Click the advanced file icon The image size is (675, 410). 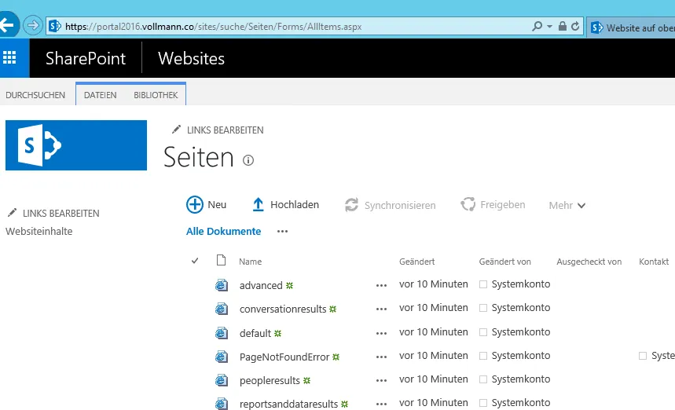pyautogui.click(x=222, y=285)
